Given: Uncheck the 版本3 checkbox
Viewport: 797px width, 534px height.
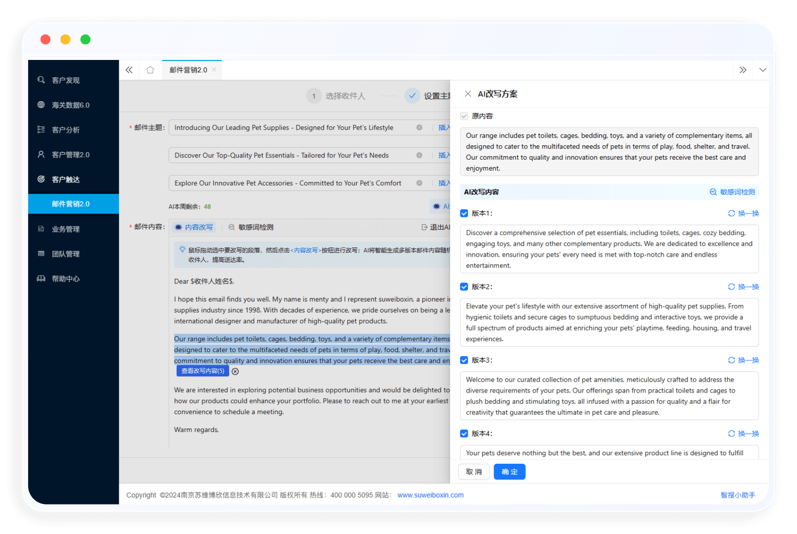Looking at the screenshot, I should click(464, 360).
